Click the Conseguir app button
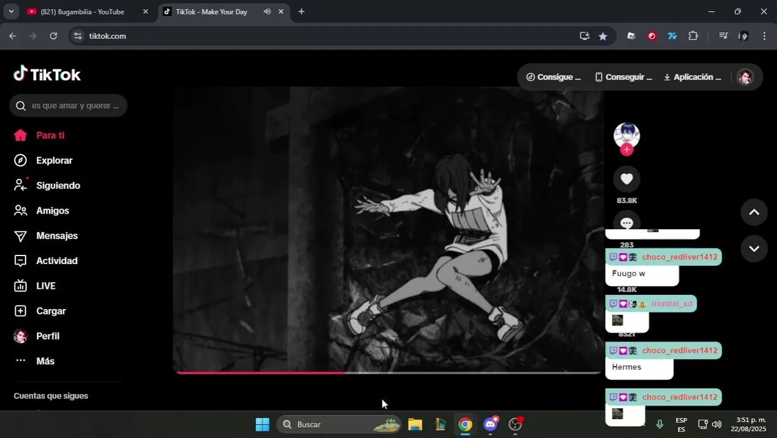The width and height of the screenshot is (777, 438). tap(623, 77)
